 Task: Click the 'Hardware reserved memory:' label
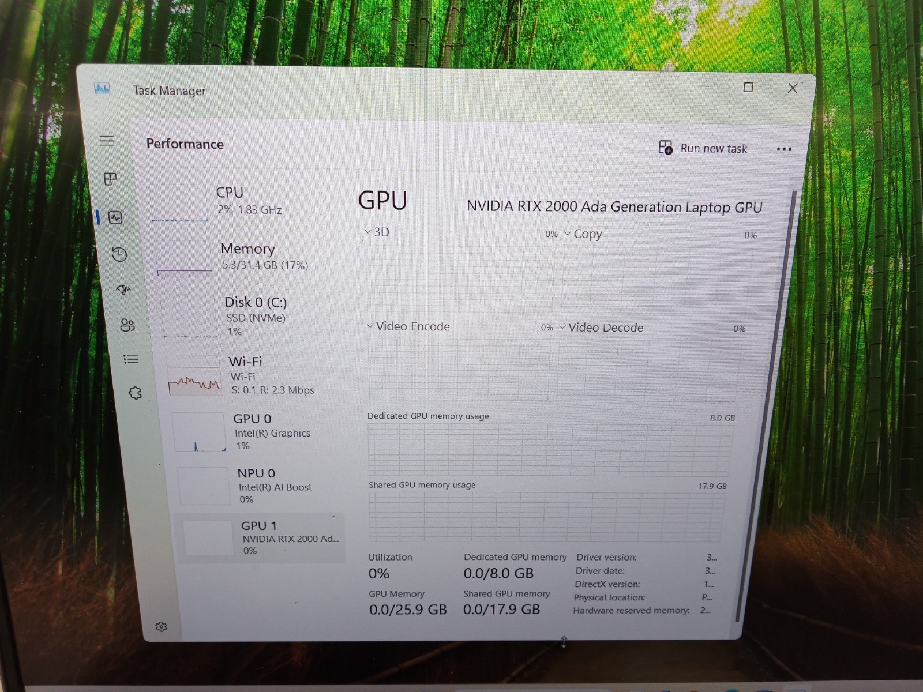coord(631,610)
